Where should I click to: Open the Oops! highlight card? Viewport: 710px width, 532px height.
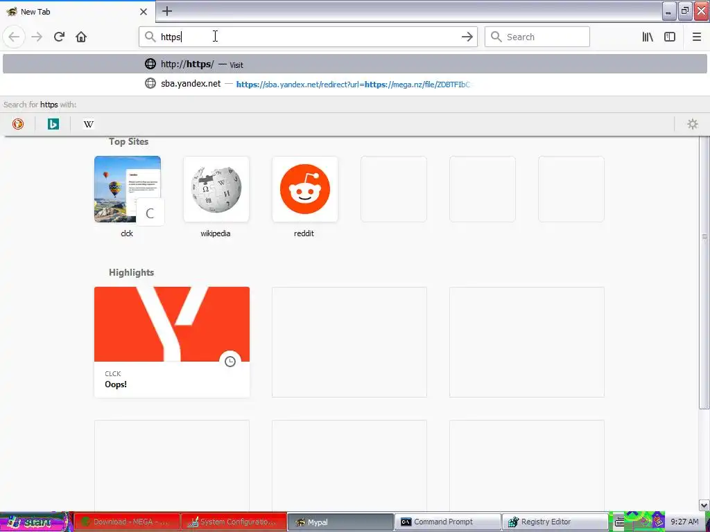pyautogui.click(x=172, y=342)
